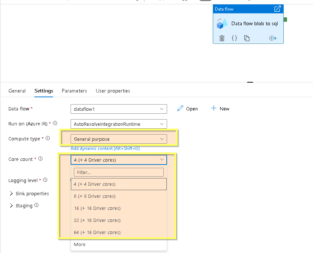This screenshot has width=313, height=253.
Task: Delete the Data flow blob to sql activity
Action: coord(222,38)
